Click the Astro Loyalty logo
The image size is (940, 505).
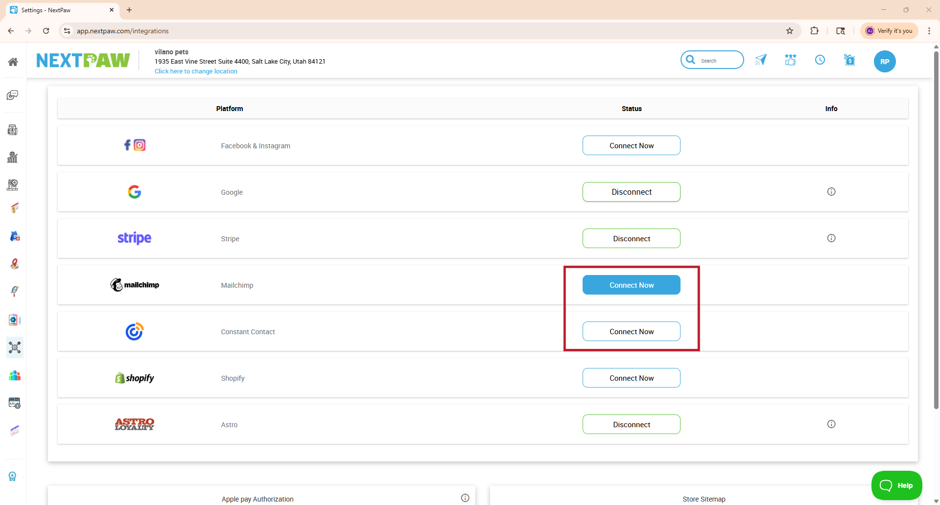(135, 424)
